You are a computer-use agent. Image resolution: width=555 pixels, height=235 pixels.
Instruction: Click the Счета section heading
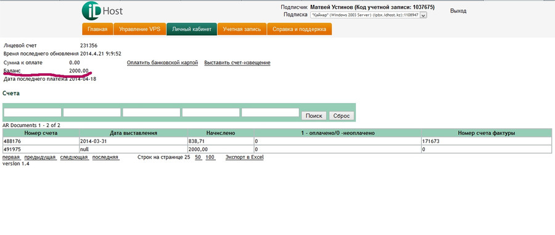pos(11,93)
